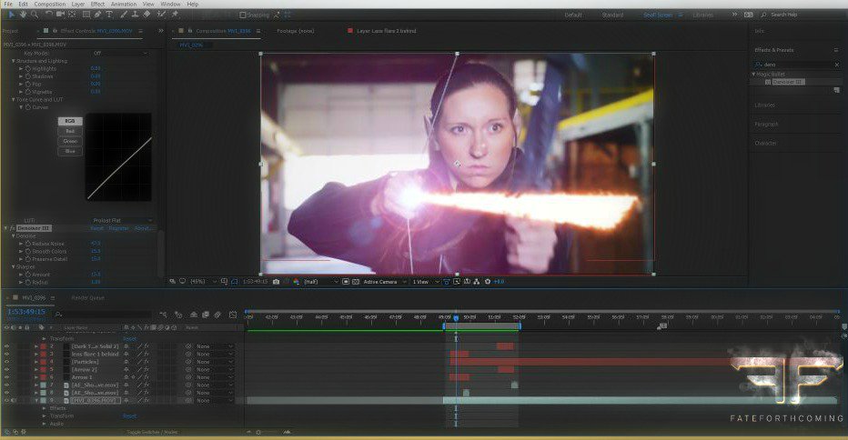Select the Pen tool
Viewport: 848px width, 440px height.
97,15
